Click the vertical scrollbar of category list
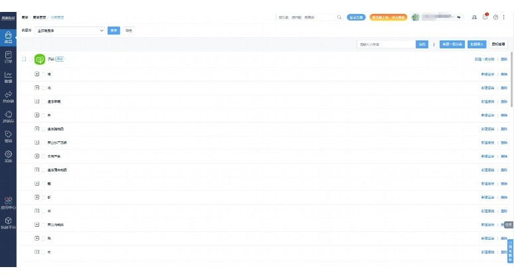 pos(511,79)
